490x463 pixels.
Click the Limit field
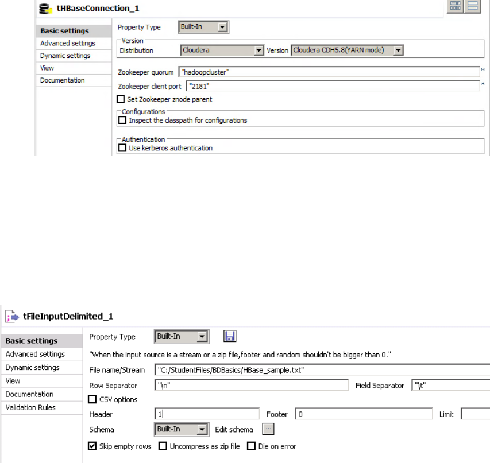475,414
